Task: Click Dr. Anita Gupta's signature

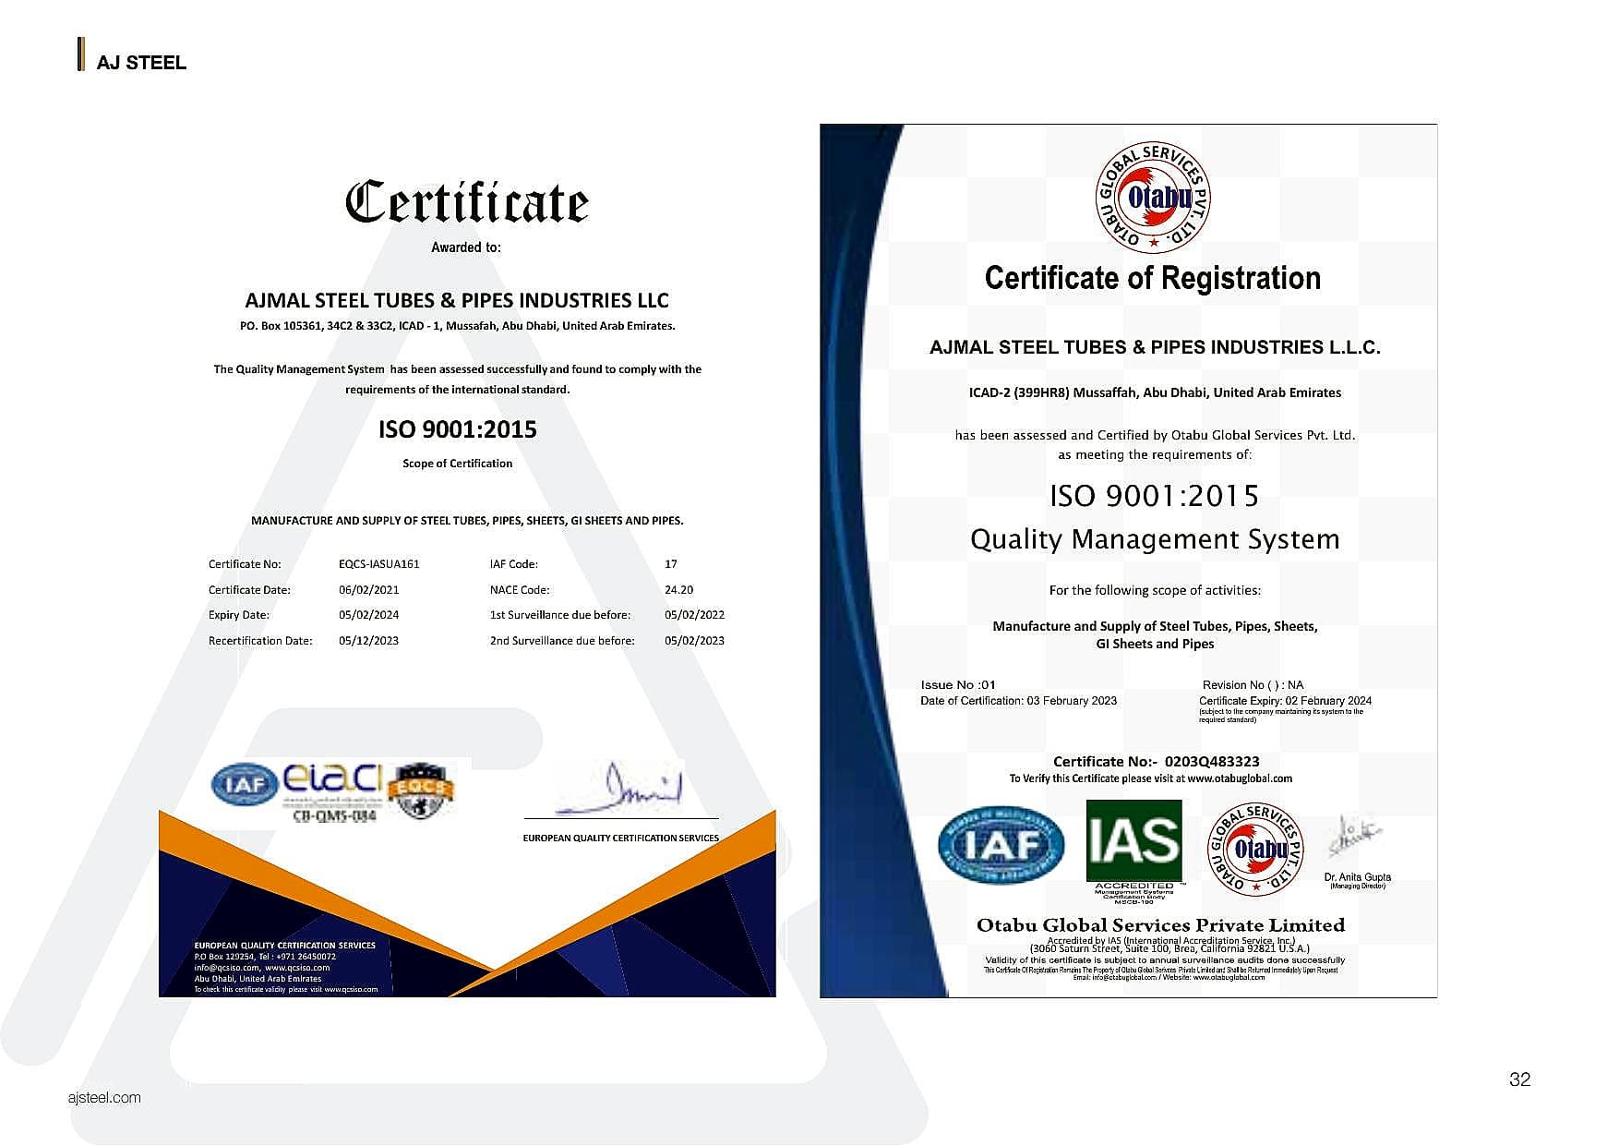Action: tap(1355, 837)
